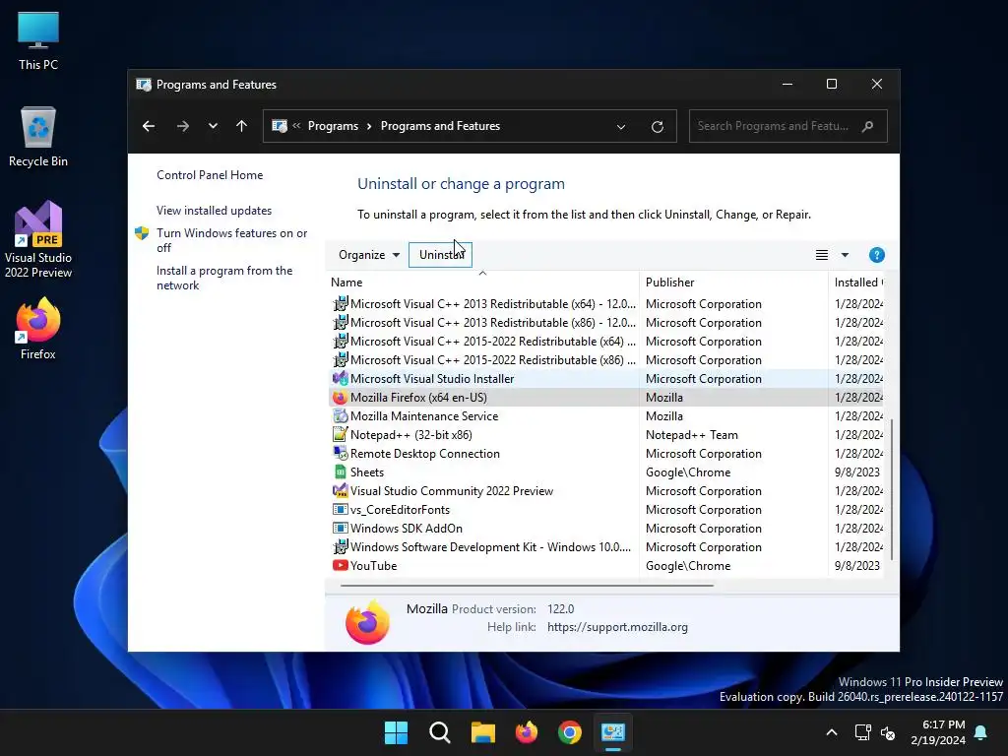Select Microsoft Visual C++ 2013 Redistributable (x64)
This screenshot has width=1008, height=756.
[x=606, y=304]
